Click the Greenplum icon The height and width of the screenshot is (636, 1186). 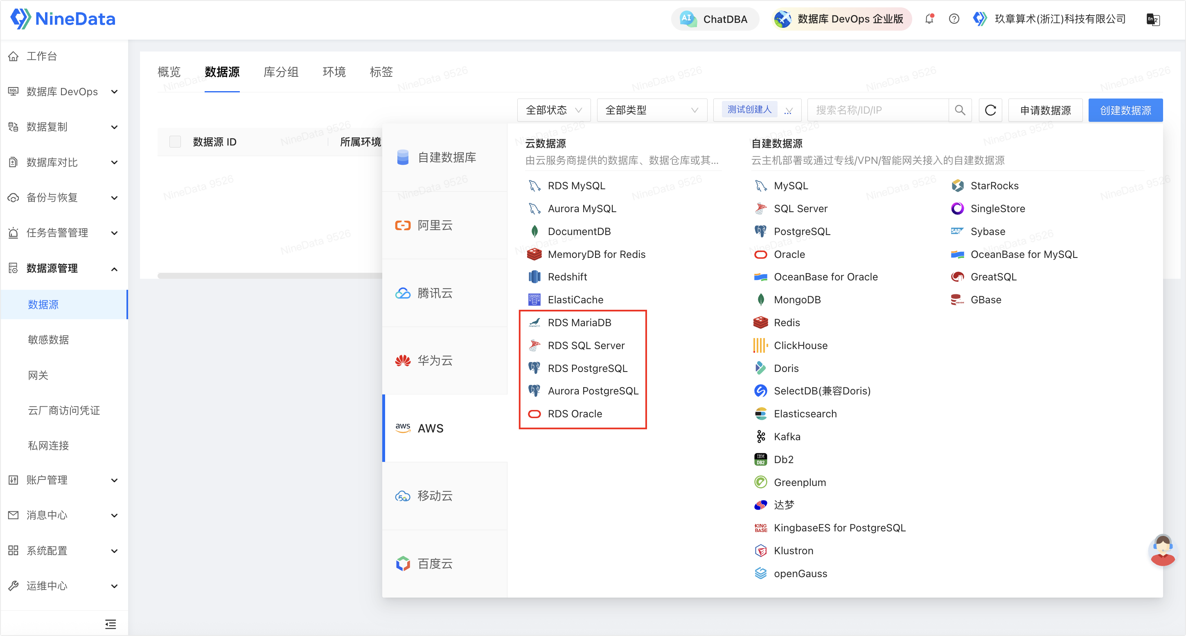pyautogui.click(x=760, y=482)
